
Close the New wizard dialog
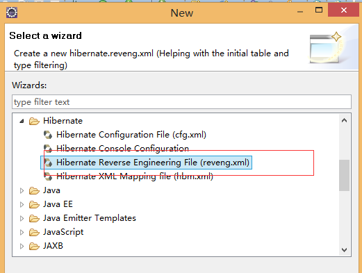pyautogui.click(x=344, y=10)
